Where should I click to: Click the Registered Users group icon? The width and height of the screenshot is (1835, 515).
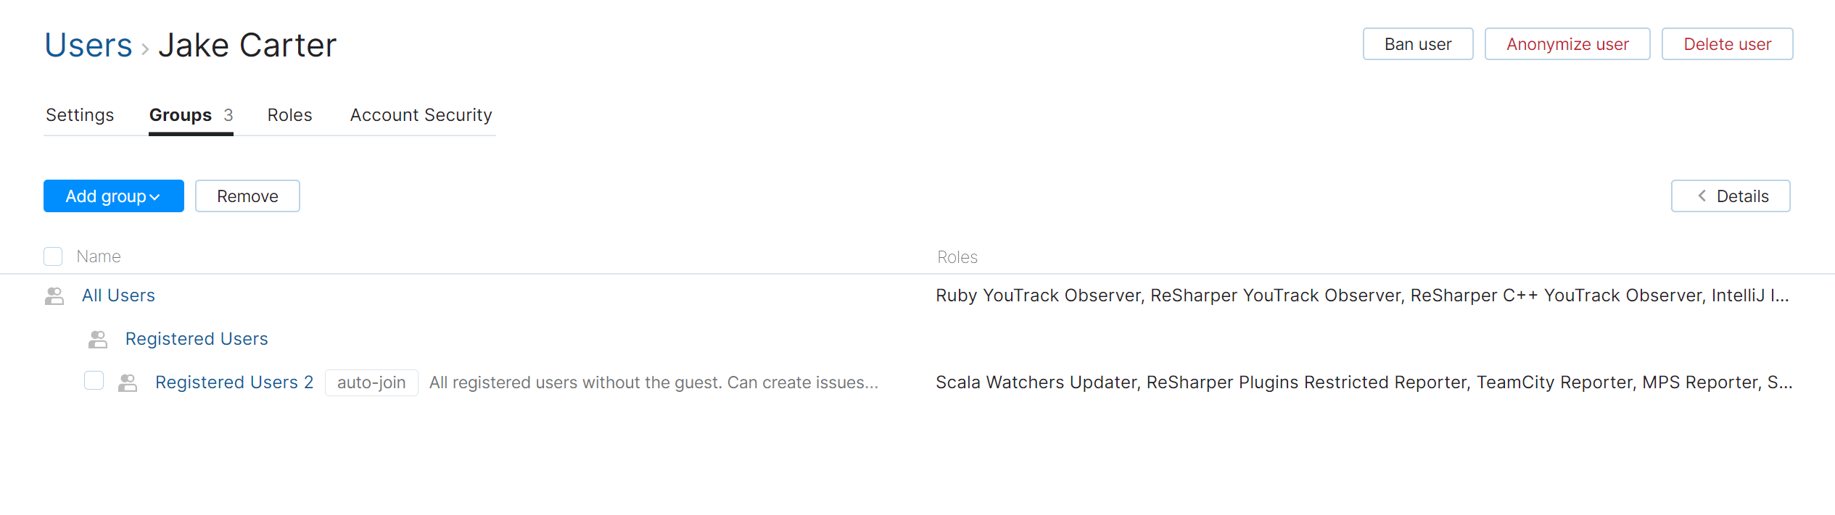click(x=98, y=340)
